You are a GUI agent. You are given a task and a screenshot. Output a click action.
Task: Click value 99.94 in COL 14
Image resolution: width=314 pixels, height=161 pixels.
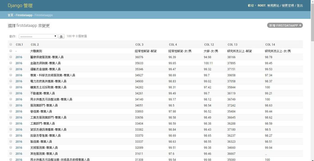coord(269,148)
